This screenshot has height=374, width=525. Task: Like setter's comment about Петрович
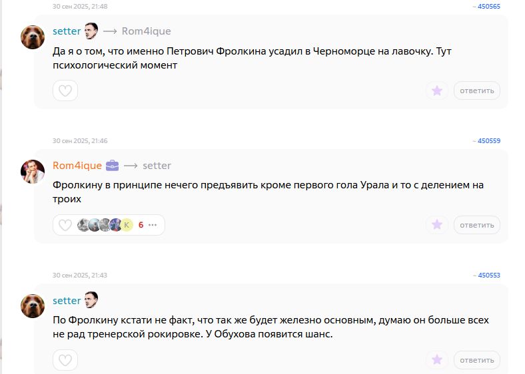[x=65, y=91]
